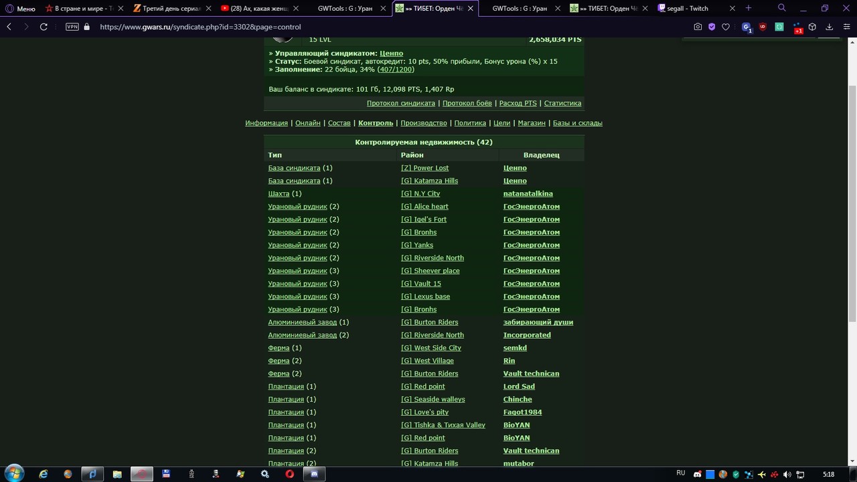Go back to previous page
The image size is (857, 482).
pos(9,27)
